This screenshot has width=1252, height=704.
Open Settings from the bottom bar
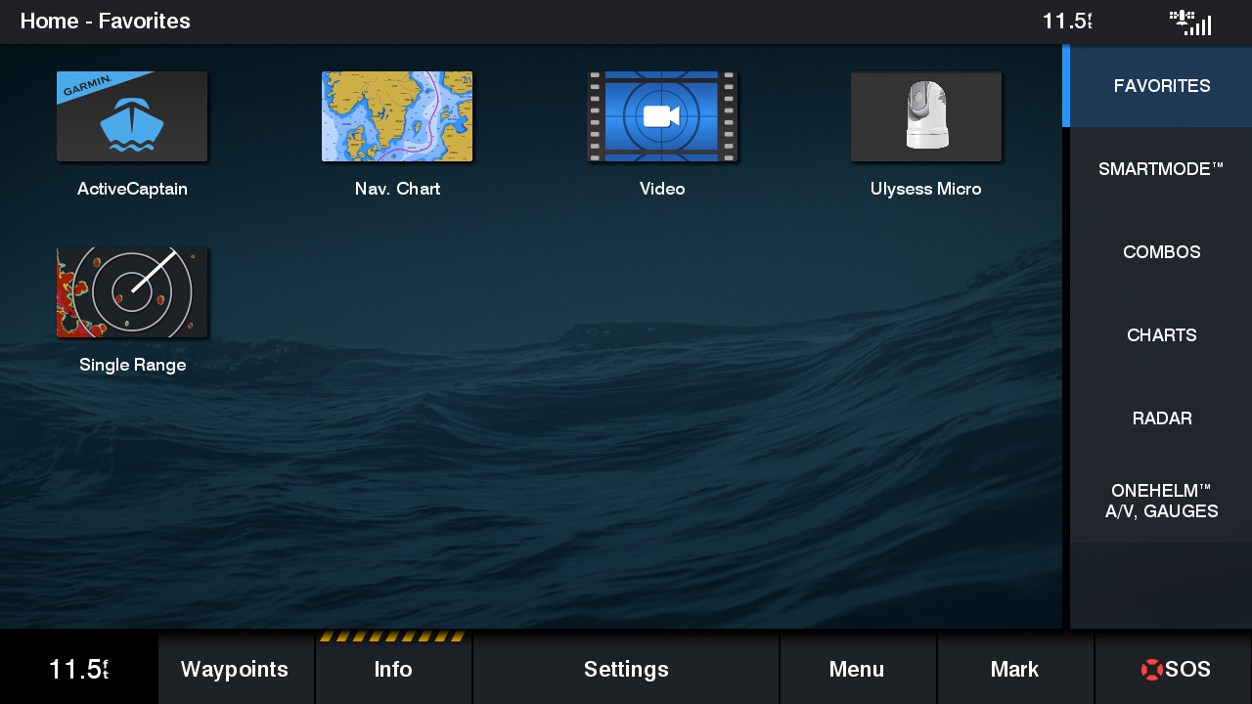pos(626,669)
